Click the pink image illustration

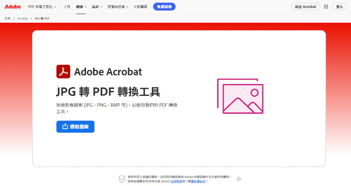240,96
